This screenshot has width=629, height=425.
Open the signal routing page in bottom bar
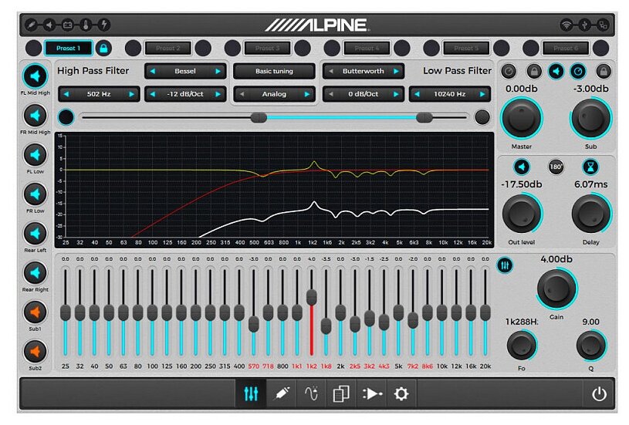pos(371,393)
